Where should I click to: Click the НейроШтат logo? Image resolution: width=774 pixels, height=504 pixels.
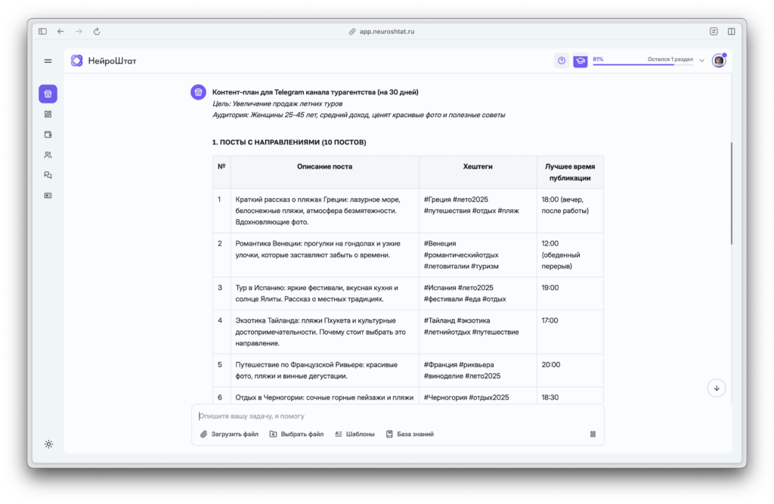104,60
